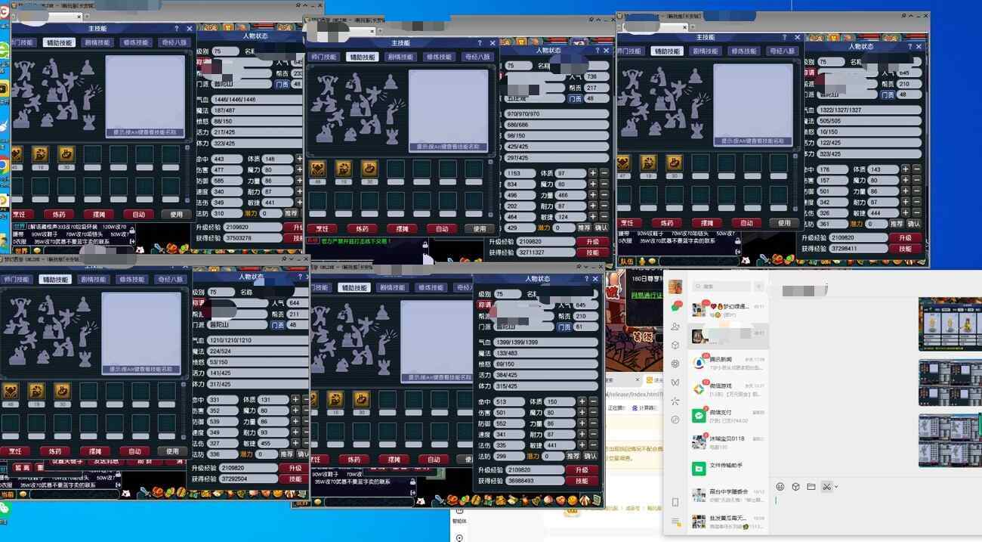Focus the WeChat search box
Image resolution: width=982 pixels, height=542 pixels.
click(x=720, y=286)
